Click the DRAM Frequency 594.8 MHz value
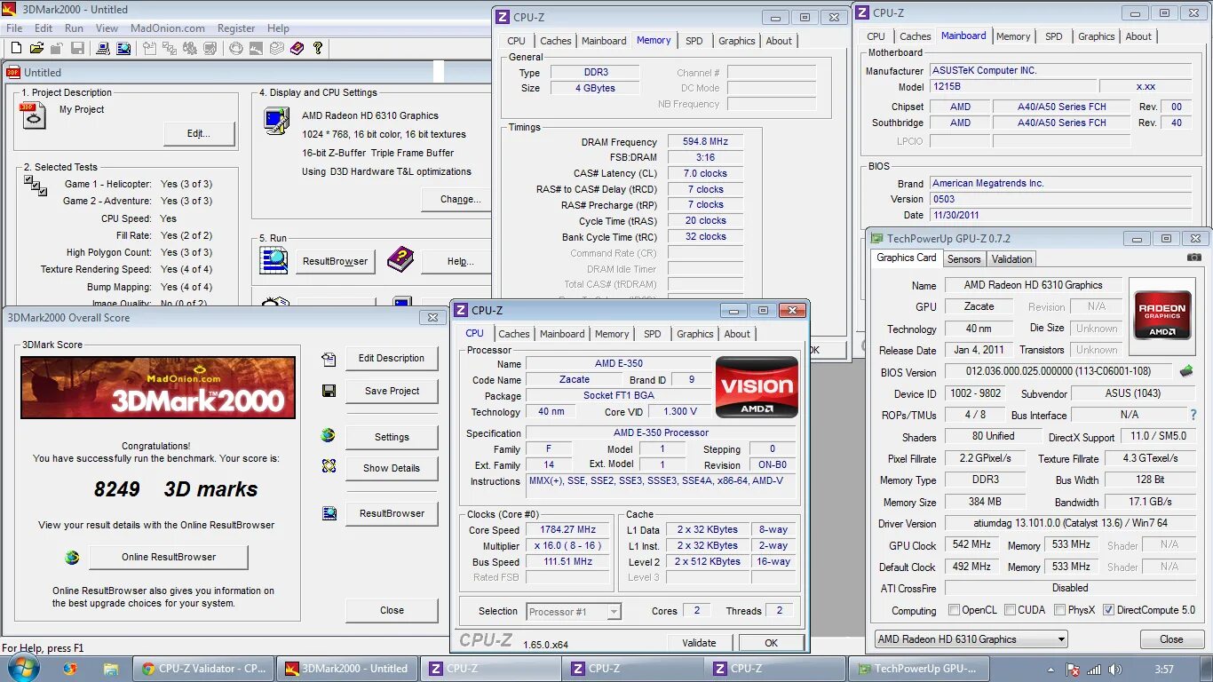This screenshot has width=1213, height=682. (705, 141)
